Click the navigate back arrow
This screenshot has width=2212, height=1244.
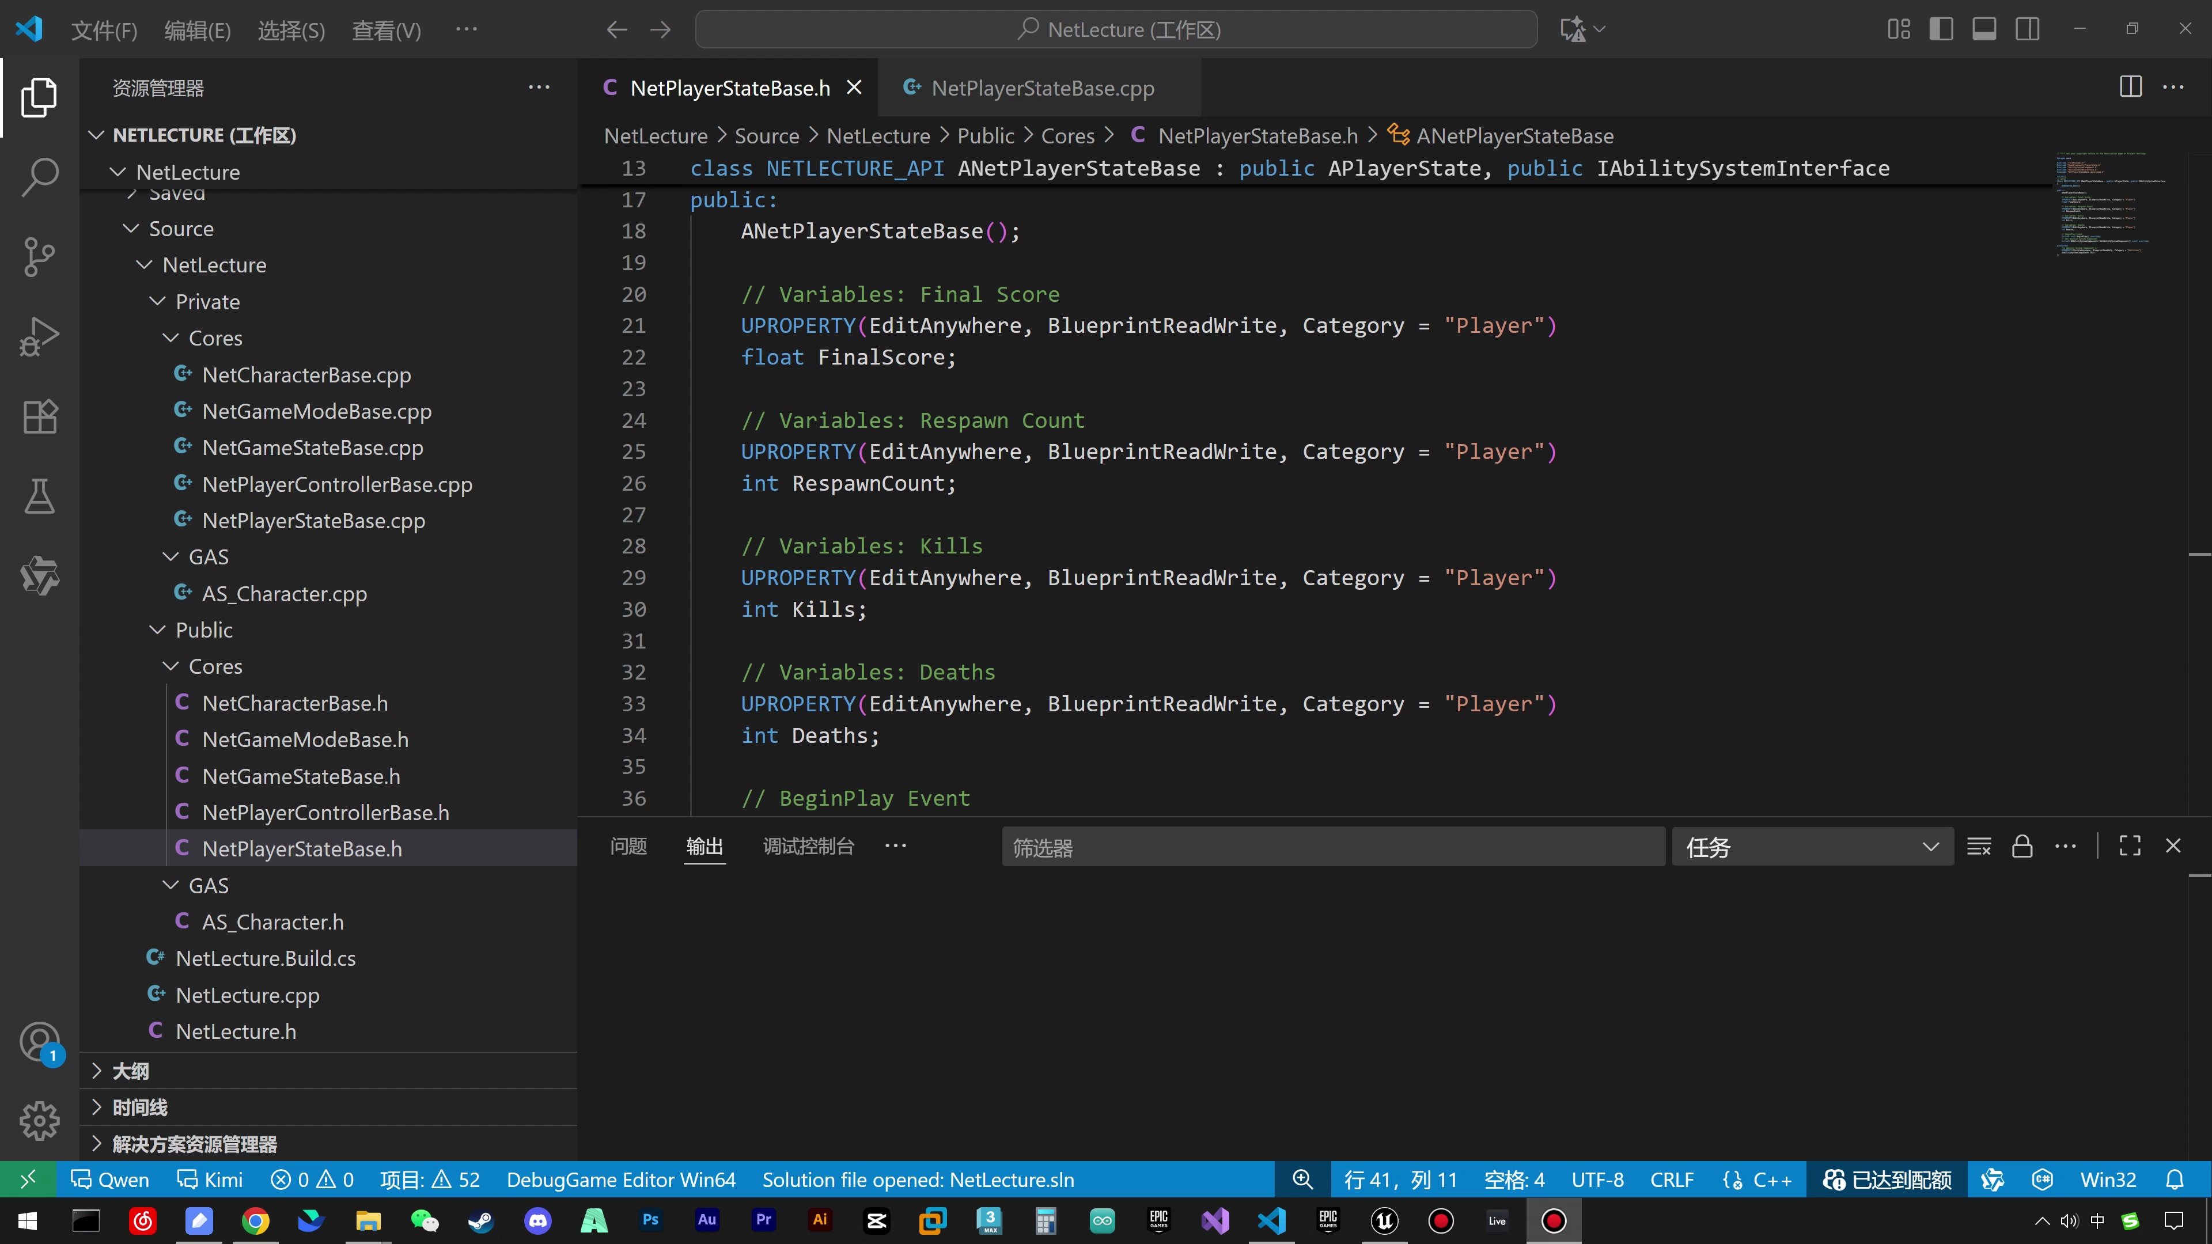tap(616, 30)
